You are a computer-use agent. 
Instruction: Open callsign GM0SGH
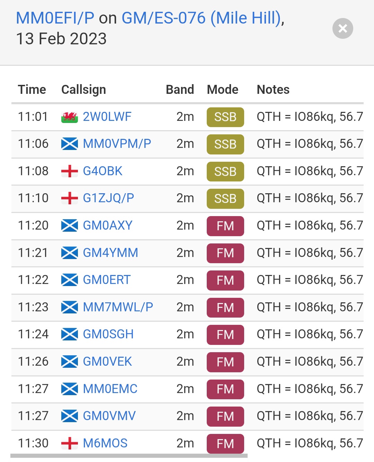pyautogui.click(x=108, y=334)
